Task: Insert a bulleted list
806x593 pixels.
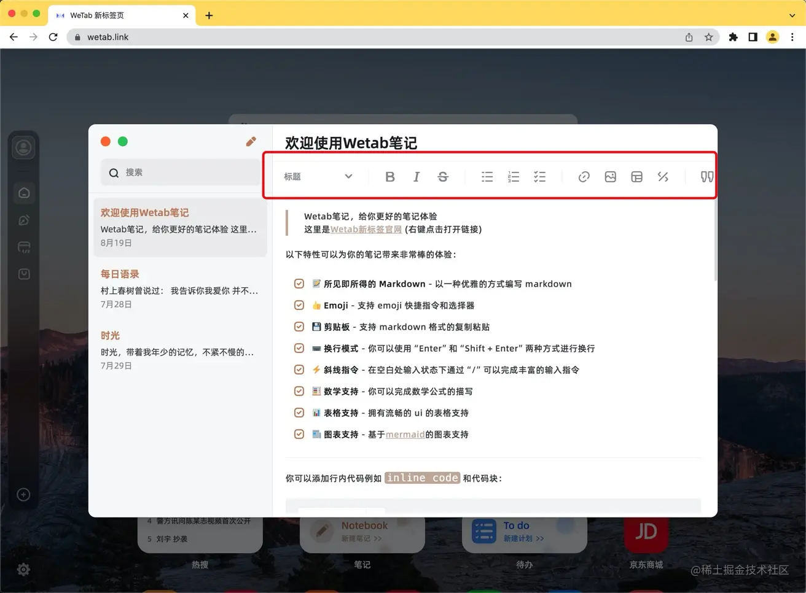Action: (x=487, y=177)
